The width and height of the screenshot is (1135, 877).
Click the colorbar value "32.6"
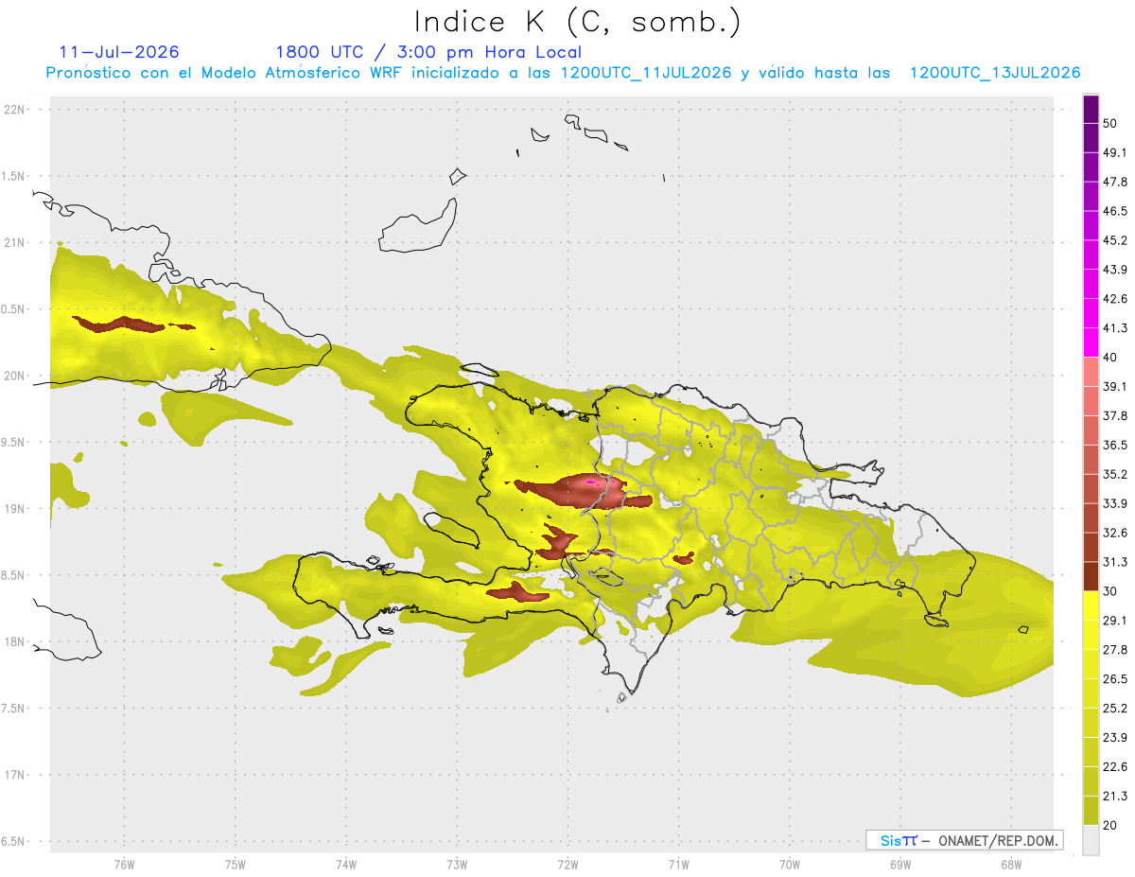point(1115,533)
